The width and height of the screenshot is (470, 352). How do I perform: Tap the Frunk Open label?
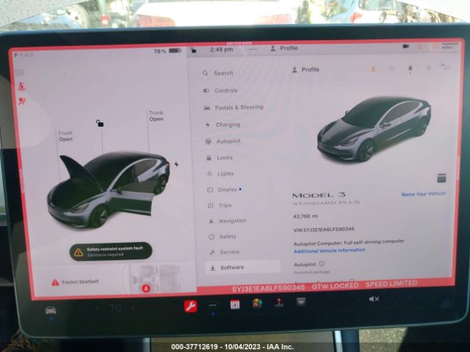(x=65, y=136)
